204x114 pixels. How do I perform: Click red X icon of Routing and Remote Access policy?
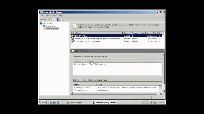tap(73, 39)
